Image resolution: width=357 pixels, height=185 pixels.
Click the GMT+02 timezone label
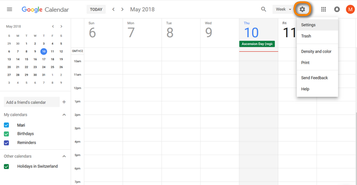tap(77, 51)
